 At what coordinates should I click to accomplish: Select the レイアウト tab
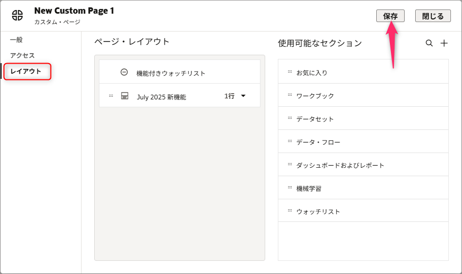pyautogui.click(x=26, y=71)
